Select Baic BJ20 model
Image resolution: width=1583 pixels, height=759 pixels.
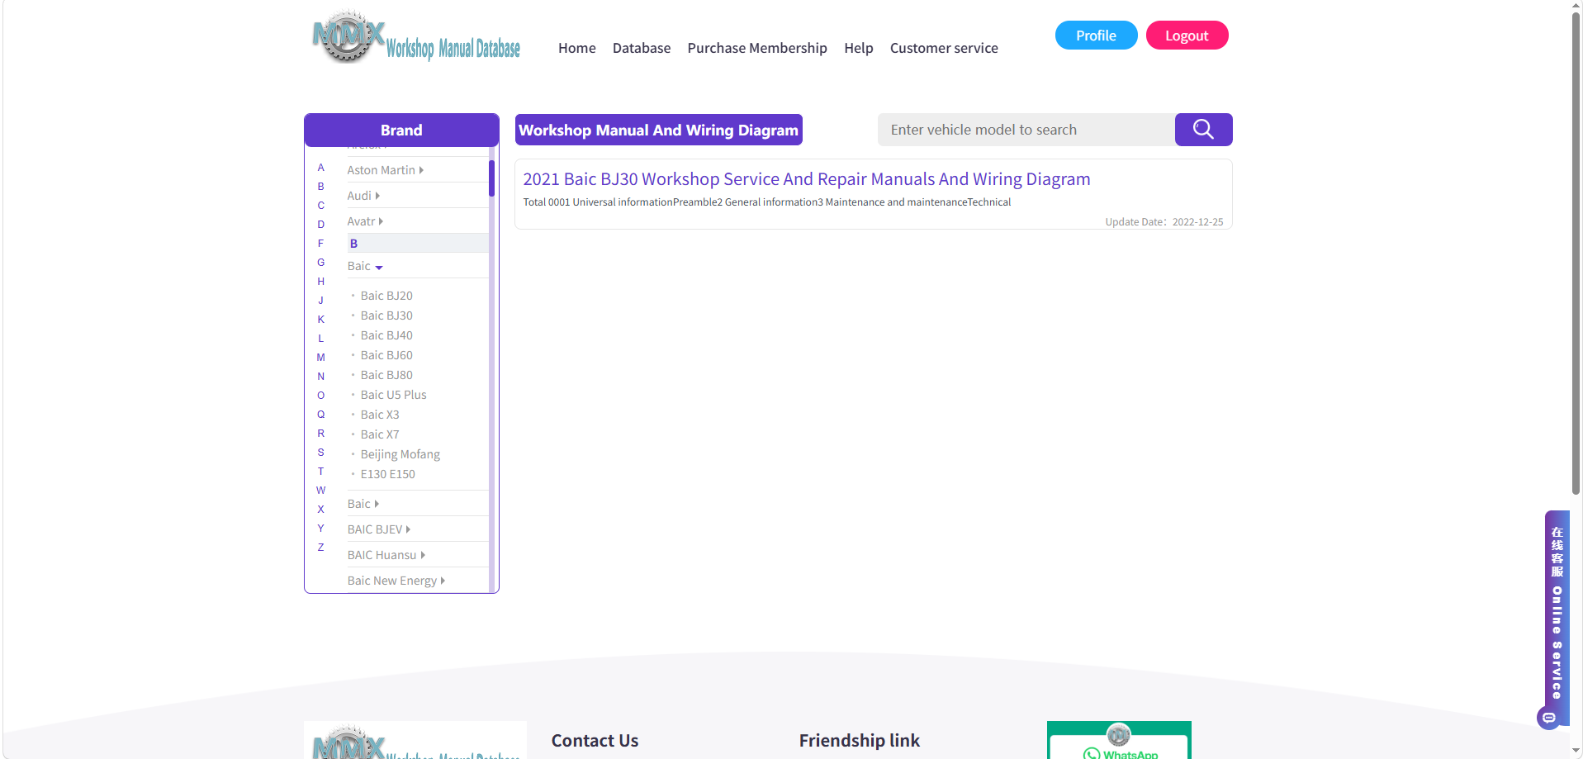point(386,296)
